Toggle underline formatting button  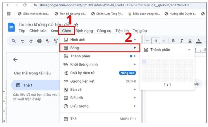point(190,41)
